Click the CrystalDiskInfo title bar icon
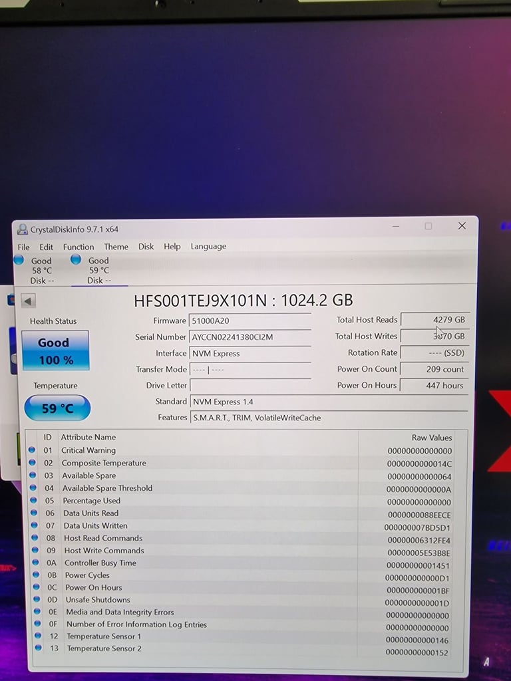The image size is (511, 681). click(x=22, y=229)
